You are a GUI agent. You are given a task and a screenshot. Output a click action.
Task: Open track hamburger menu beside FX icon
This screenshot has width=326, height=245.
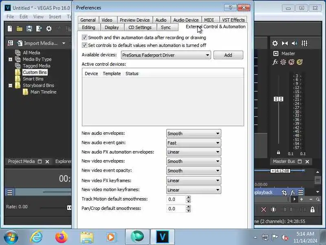coord(301,192)
